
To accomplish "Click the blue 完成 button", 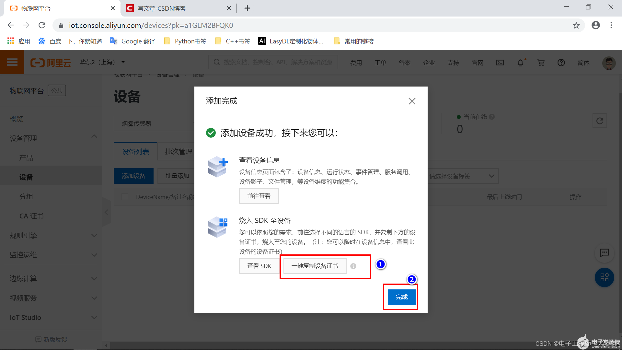I will point(401,297).
